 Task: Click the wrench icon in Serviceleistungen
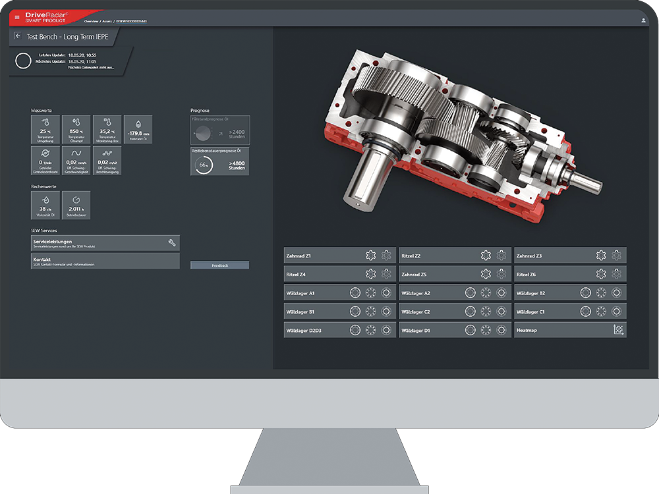(x=172, y=243)
